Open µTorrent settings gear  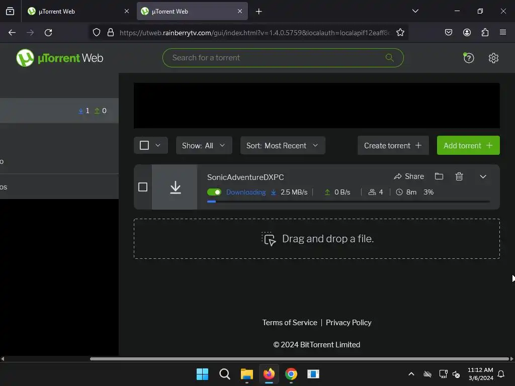(493, 58)
